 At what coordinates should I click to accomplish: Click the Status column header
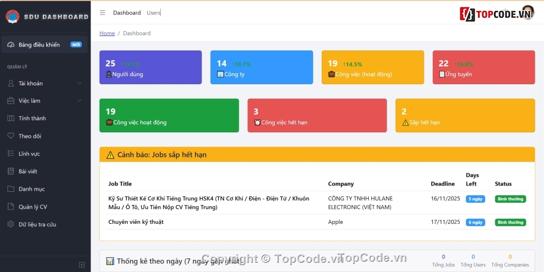click(503, 184)
